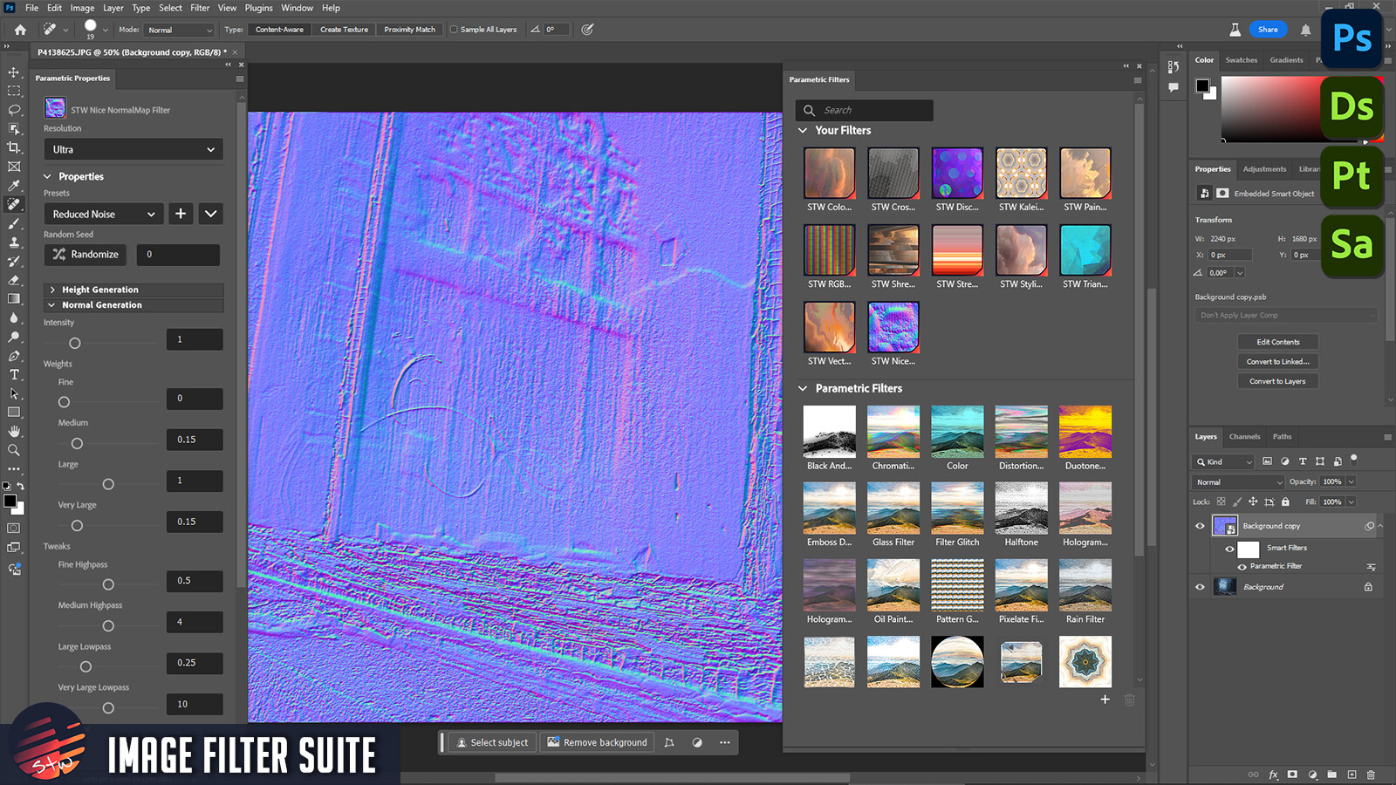Switch to the Channels tab

pos(1244,436)
